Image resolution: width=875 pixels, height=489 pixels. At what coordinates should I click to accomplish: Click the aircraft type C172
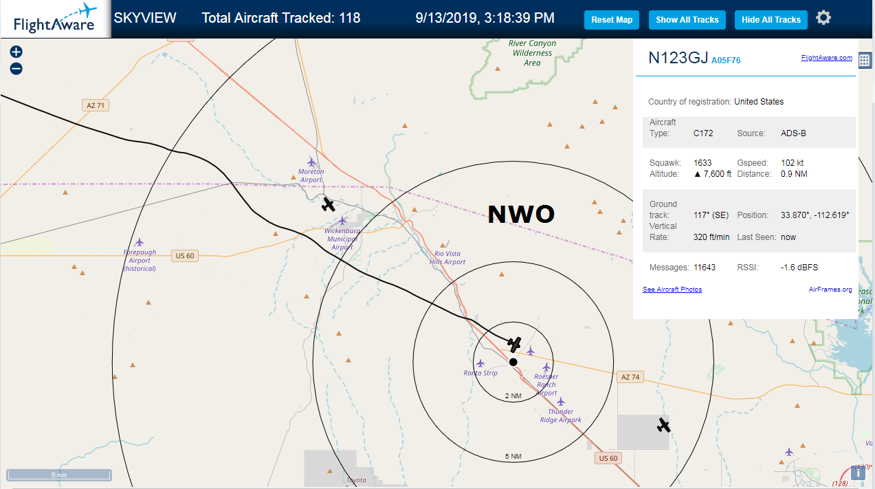point(703,133)
